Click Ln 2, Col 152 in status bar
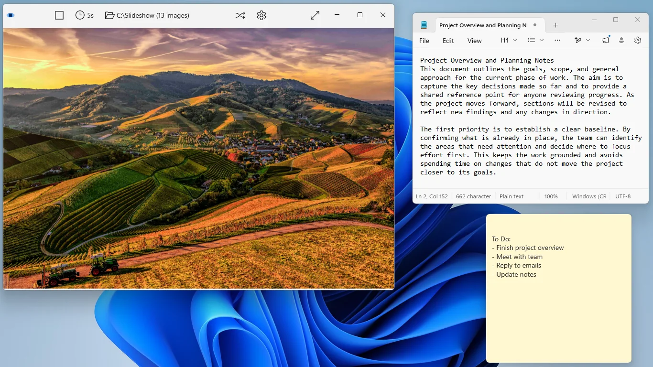Screen dimensions: 653x367 (x=432, y=196)
